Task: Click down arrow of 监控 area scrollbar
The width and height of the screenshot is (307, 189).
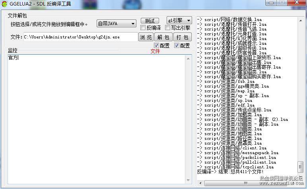Action: 188,180
